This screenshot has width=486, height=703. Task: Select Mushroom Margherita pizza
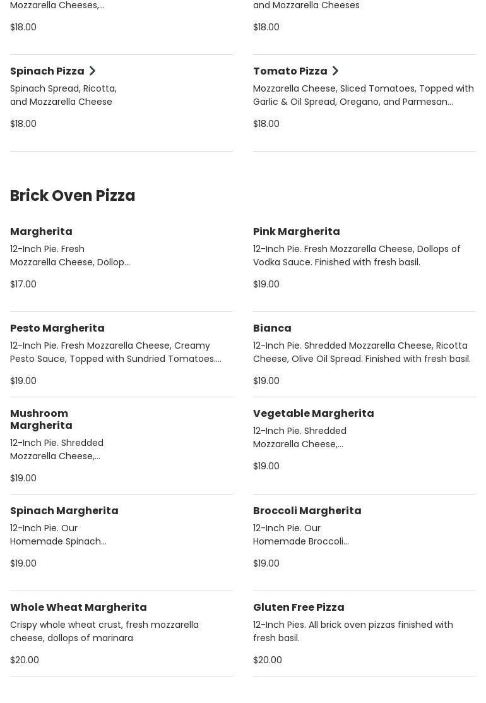point(41,419)
